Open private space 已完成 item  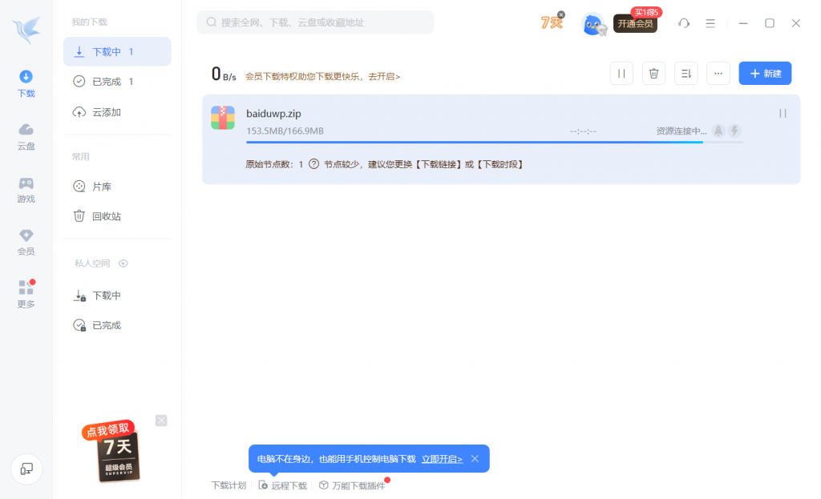coord(117,325)
